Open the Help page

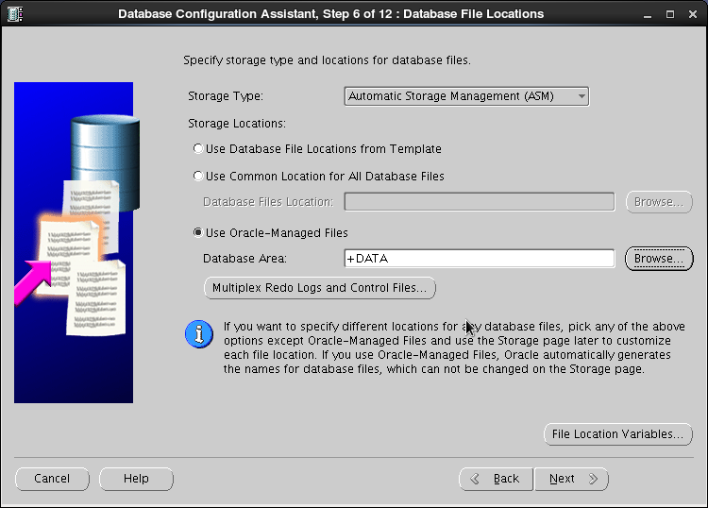pos(136,479)
